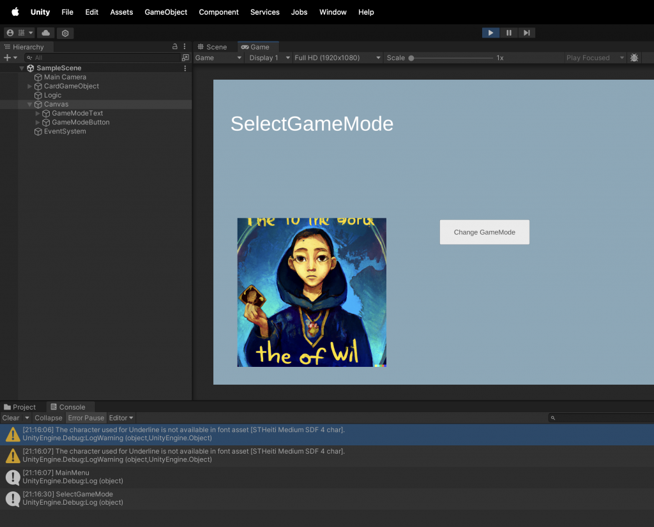Select the Canvas object
Screen dimensions: 654x527
tap(56, 104)
